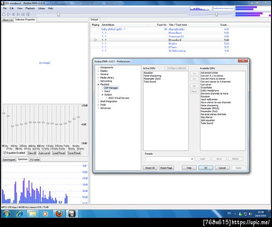272x227 pixels.
Task: Click OK in Preferences dialog
Action: [206, 168]
